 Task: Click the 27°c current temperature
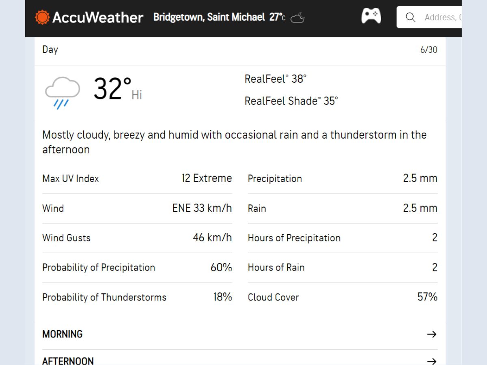pos(277,17)
